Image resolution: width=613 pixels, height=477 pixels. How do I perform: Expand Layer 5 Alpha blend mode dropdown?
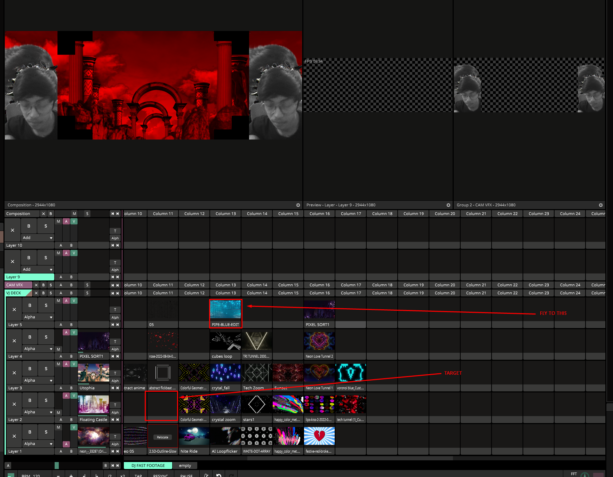coord(38,317)
